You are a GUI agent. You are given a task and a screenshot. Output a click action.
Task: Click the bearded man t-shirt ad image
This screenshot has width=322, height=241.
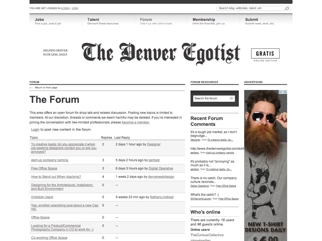(266, 165)
